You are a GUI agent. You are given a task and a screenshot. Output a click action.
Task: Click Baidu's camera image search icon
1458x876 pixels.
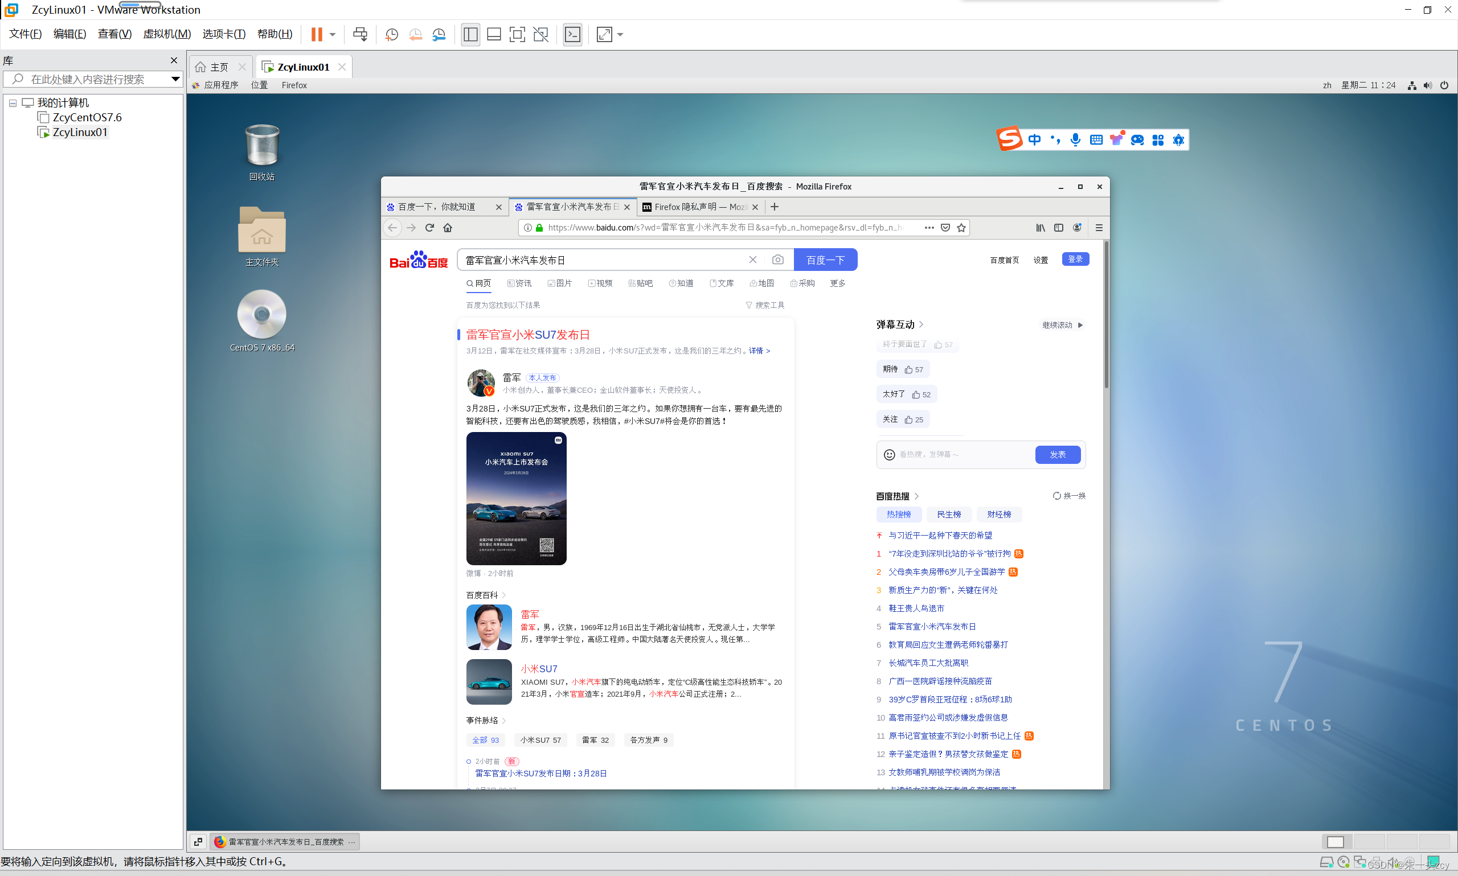[779, 260]
